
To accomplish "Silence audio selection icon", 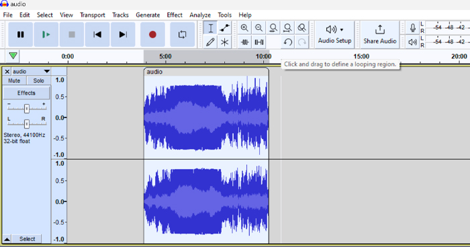I will (259, 42).
